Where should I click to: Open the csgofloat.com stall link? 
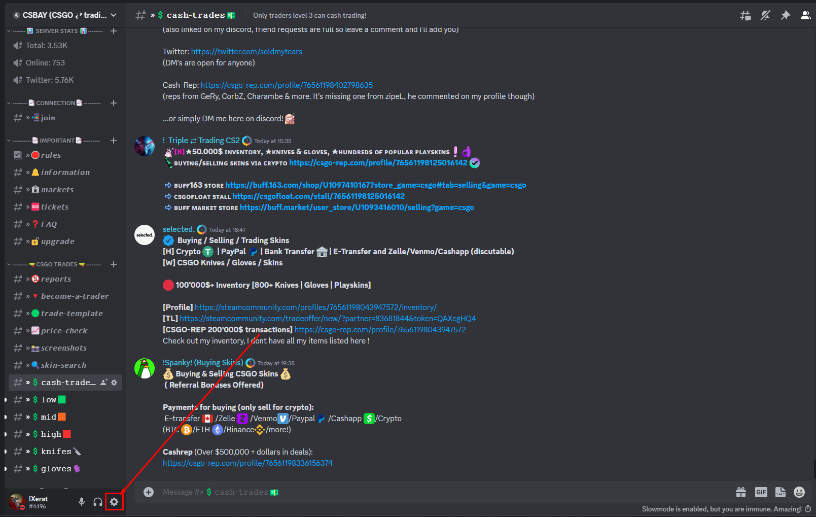click(318, 196)
